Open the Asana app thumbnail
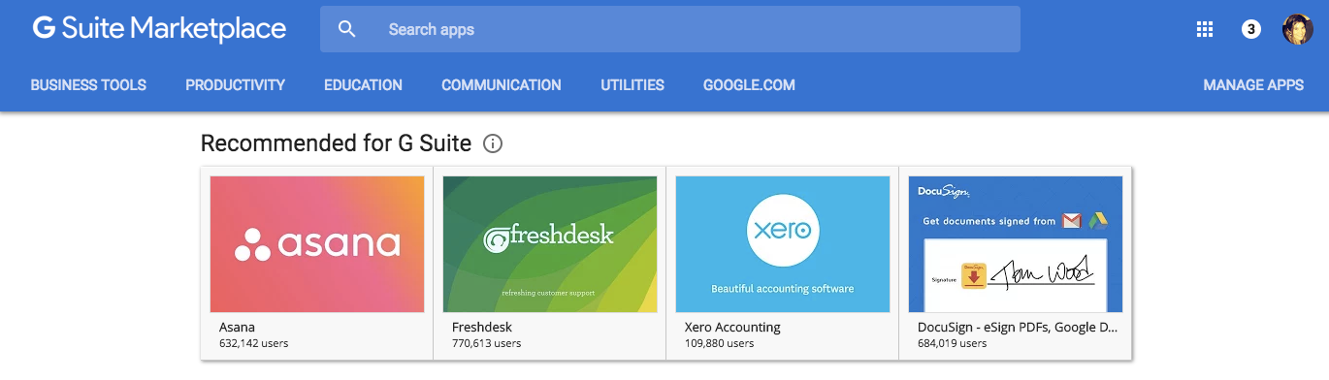 click(x=317, y=244)
